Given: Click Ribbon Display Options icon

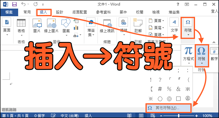Looking at the screenshot, I should coord(187,4).
